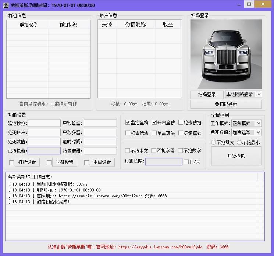Viewport: 274px width, 256px height.
Task: Click the 免死账户 input field
Action: 44,132
